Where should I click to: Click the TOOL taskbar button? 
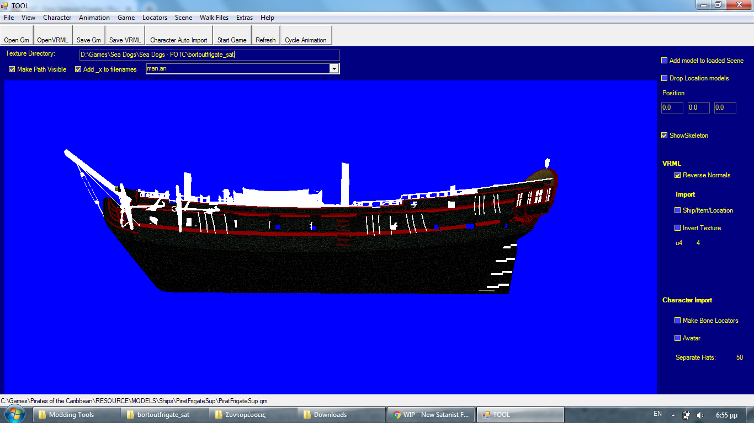click(x=521, y=415)
